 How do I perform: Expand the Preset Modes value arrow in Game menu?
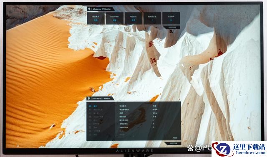[x=151, y=106]
